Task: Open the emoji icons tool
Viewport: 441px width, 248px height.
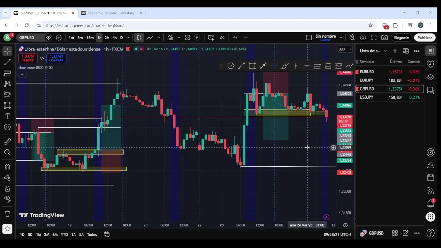Action: (7, 127)
